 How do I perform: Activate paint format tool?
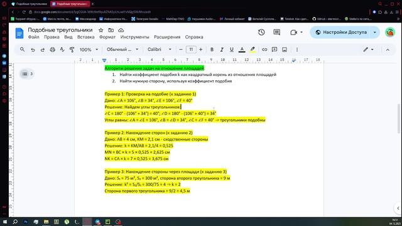tap(72, 50)
